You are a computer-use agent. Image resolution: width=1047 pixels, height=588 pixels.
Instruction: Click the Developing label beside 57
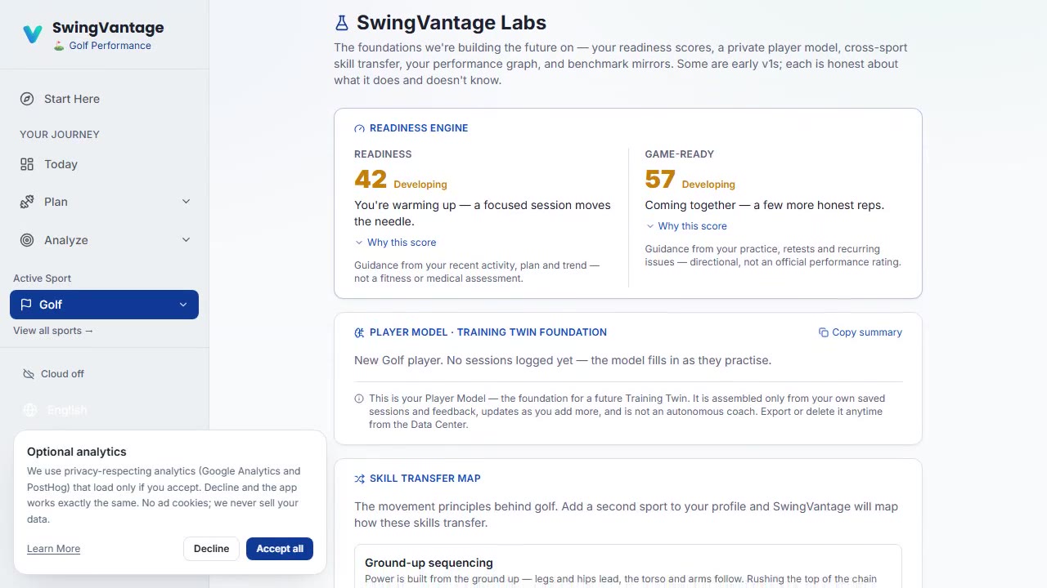pos(708,185)
